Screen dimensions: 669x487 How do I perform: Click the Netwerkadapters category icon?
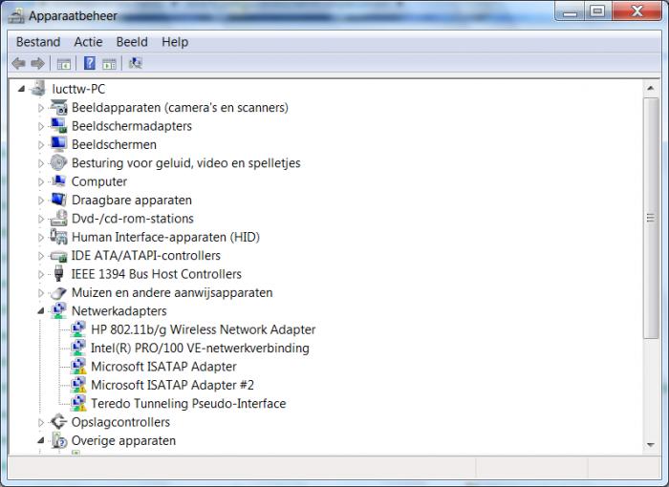(x=59, y=311)
